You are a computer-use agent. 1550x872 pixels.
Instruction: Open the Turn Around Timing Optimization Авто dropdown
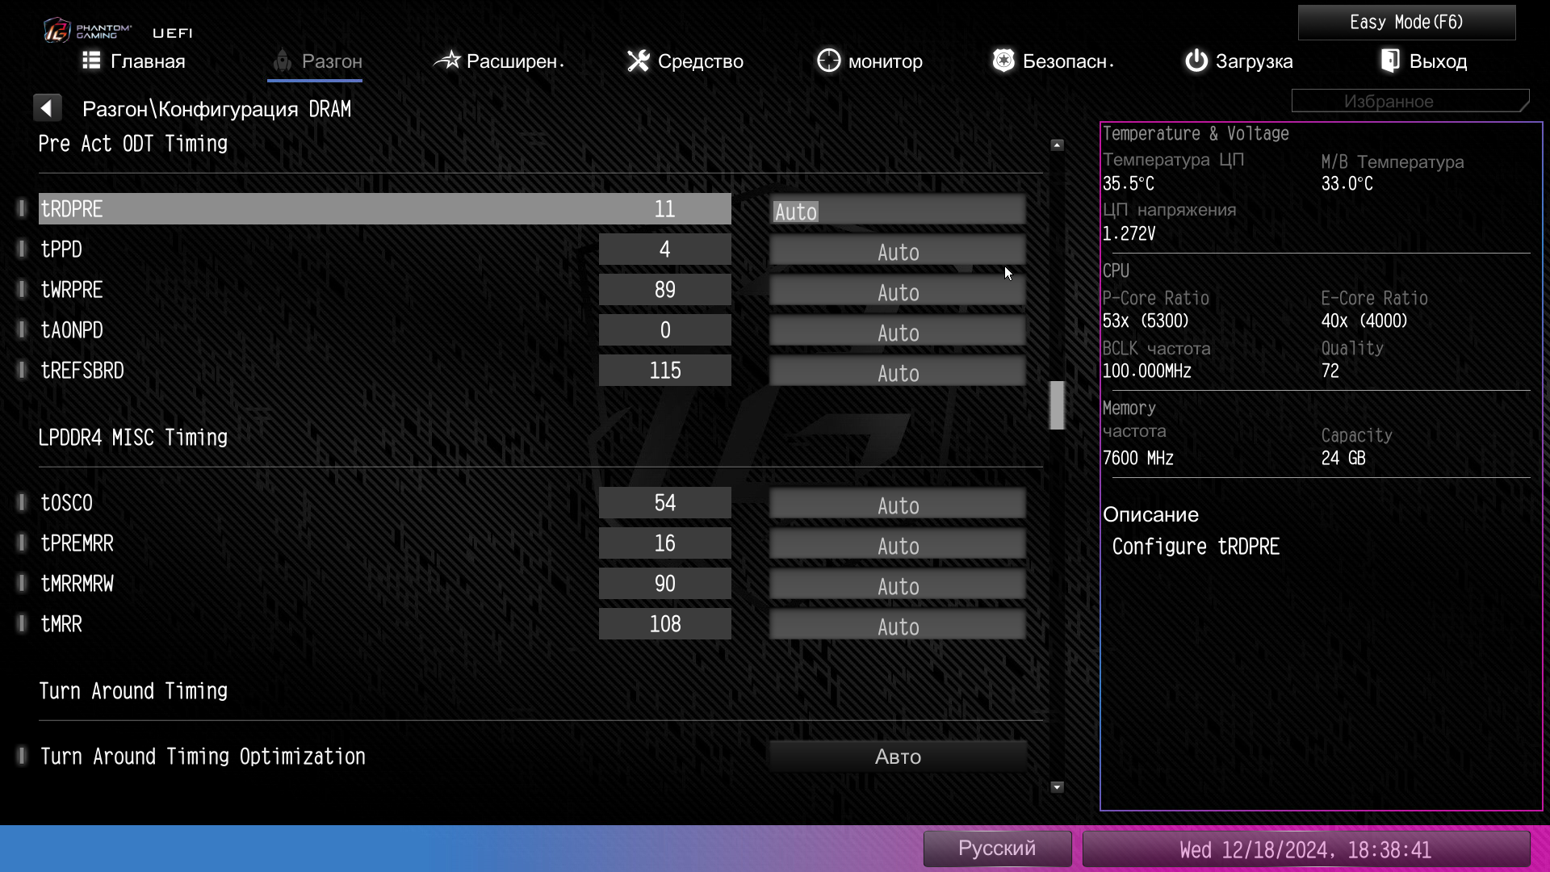click(x=897, y=757)
